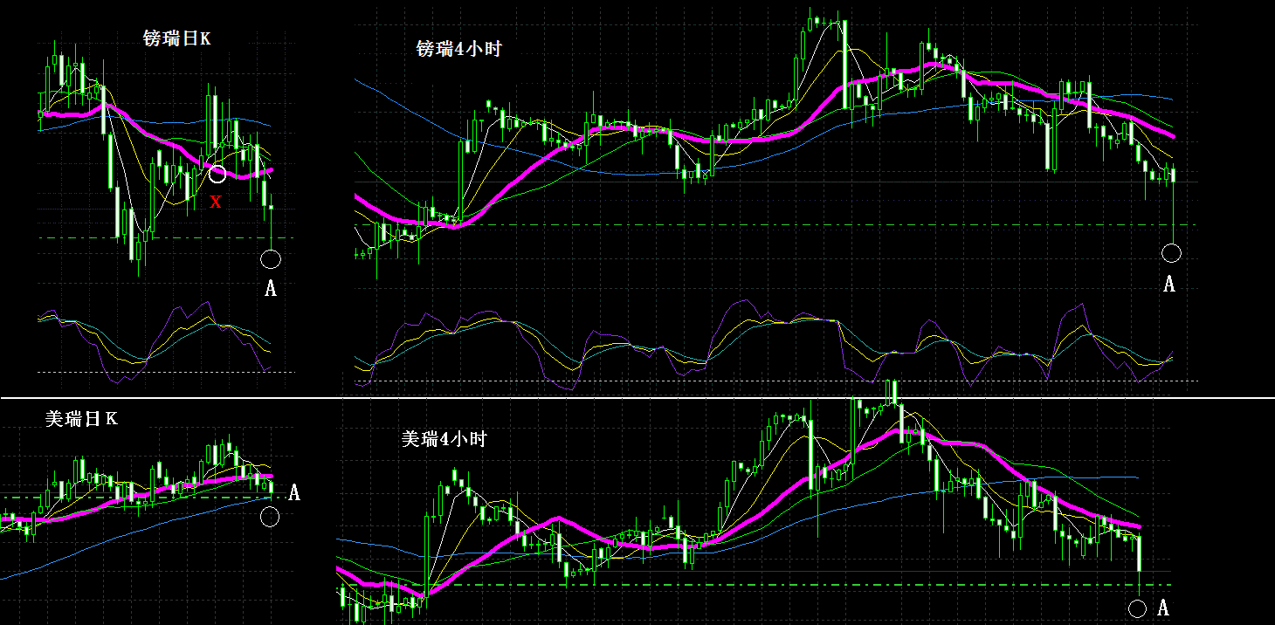The height and width of the screenshot is (625, 1275).
Task: Click the 镑瑞日K chart title
Action: coord(176,38)
